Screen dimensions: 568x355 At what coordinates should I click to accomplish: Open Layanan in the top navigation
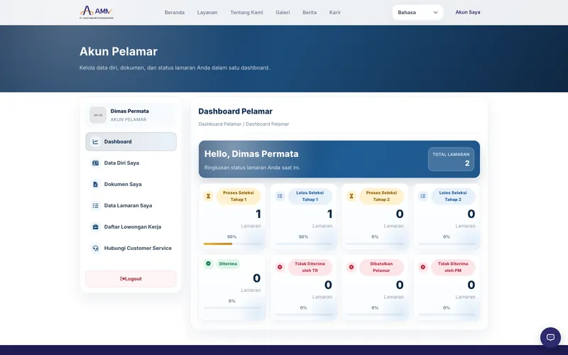tap(207, 12)
